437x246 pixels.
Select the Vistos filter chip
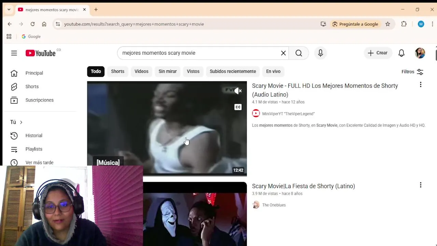(193, 71)
